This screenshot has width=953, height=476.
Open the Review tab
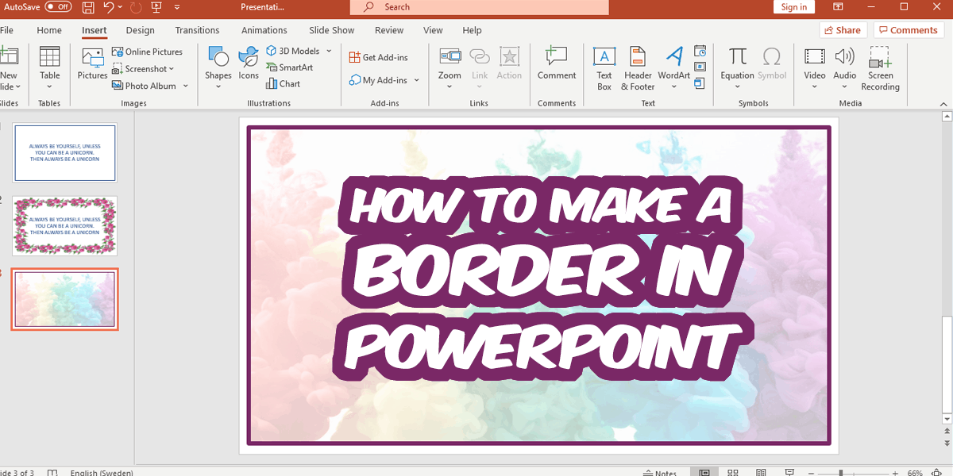point(388,30)
